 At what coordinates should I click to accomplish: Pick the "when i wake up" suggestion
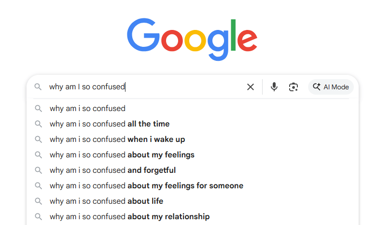(x=117, y=140)
